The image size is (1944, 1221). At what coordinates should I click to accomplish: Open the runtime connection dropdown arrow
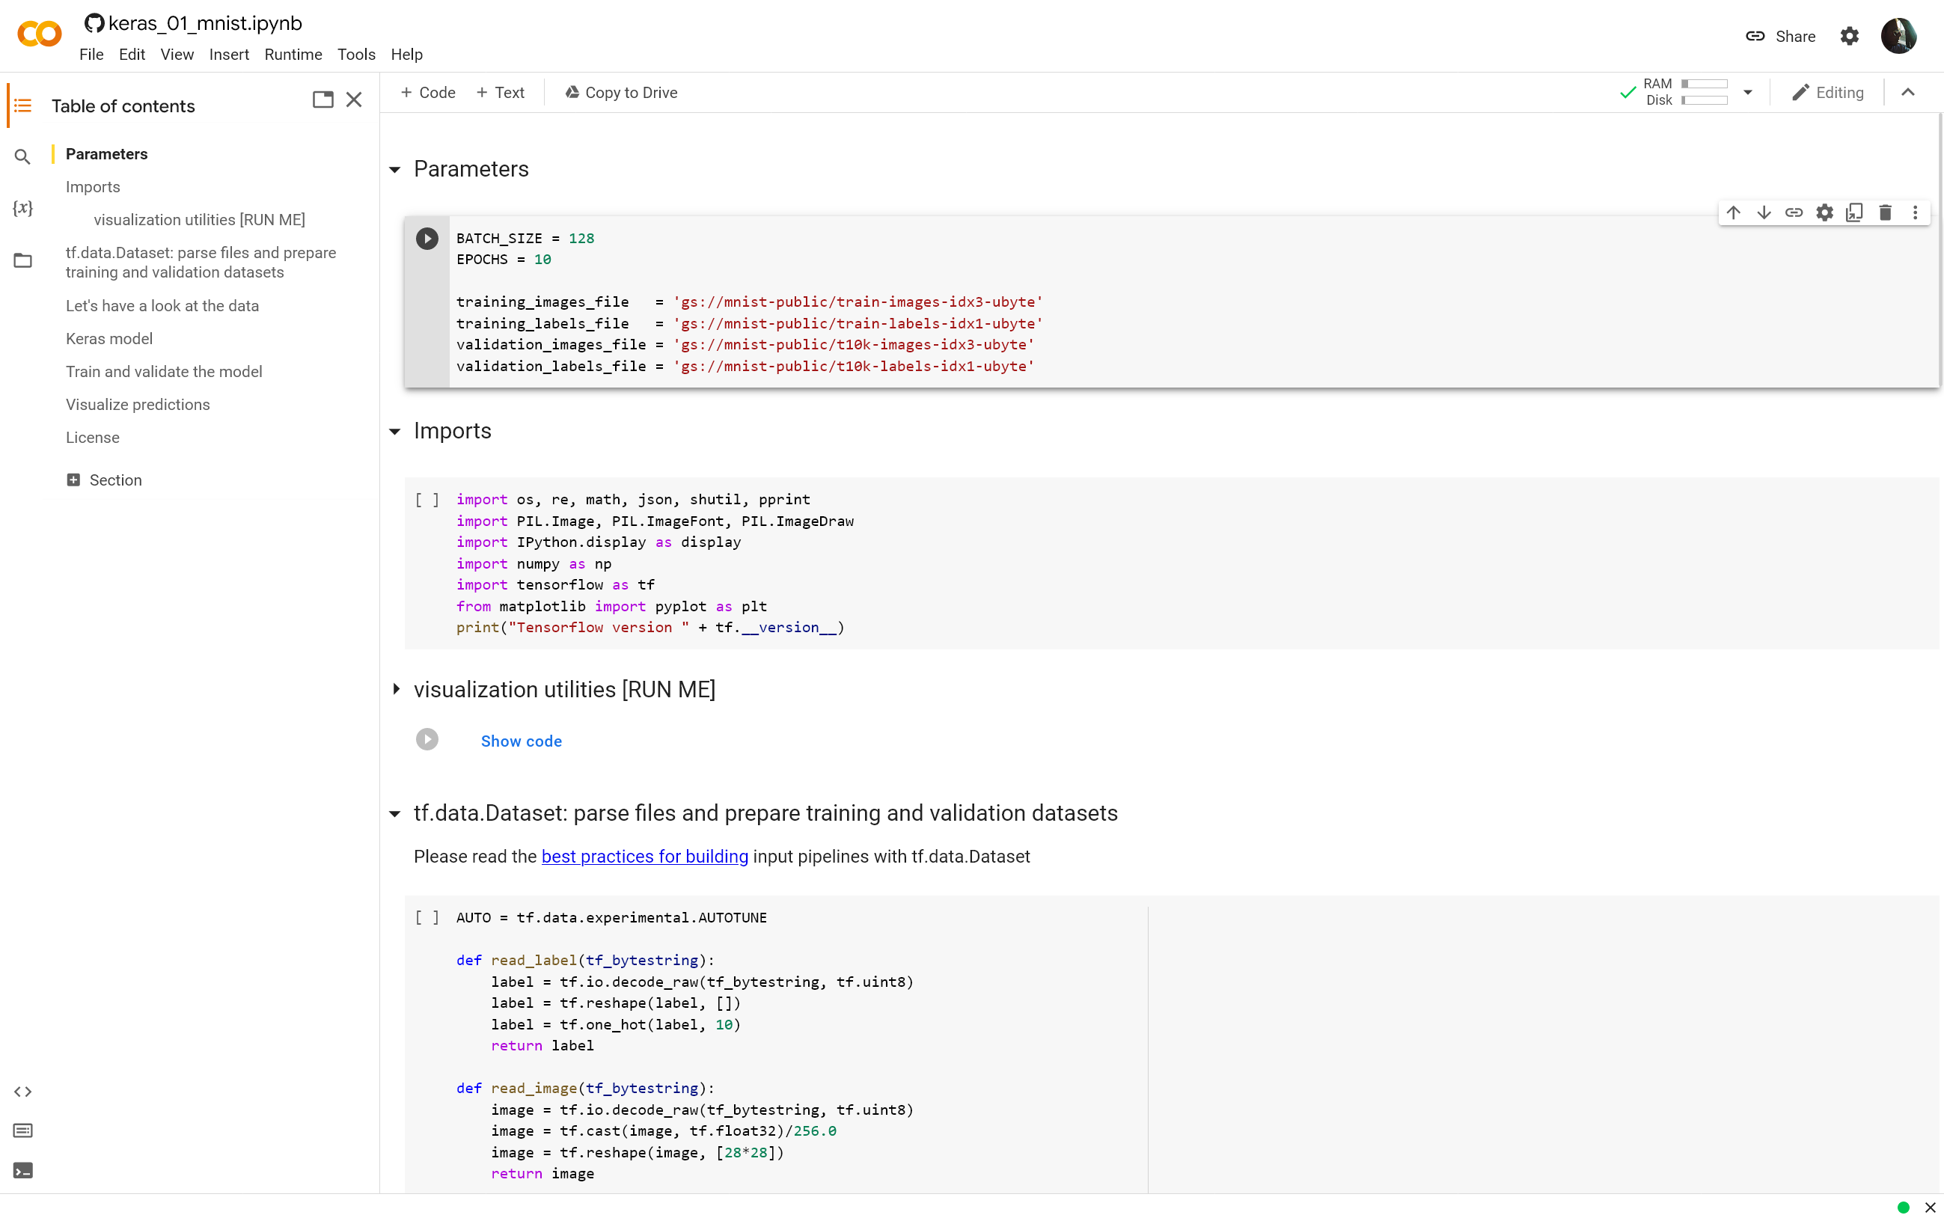(x=1748, y=93)
